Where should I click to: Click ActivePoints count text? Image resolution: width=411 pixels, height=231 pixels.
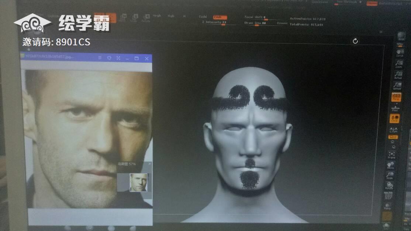tap(307, 19)
